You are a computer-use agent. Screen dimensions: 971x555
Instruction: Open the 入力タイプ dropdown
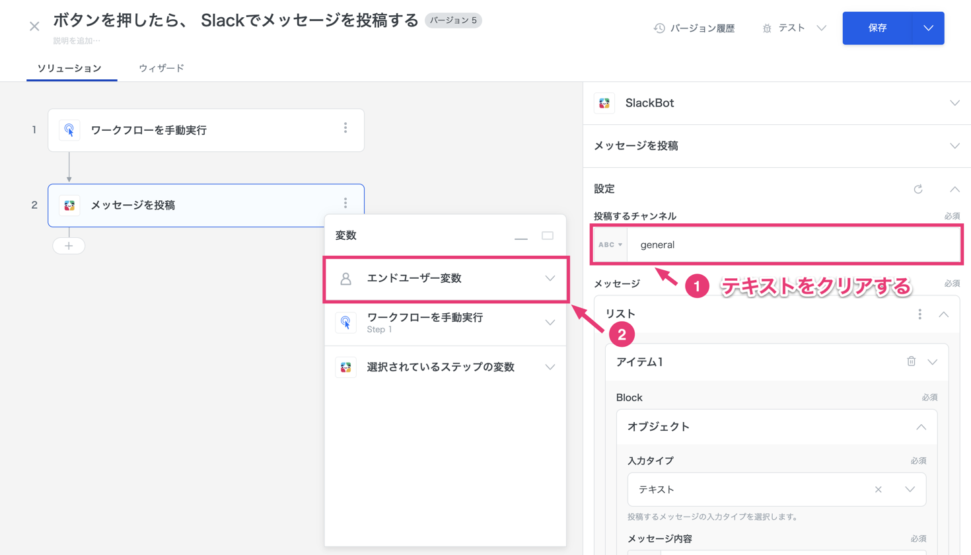910,490
